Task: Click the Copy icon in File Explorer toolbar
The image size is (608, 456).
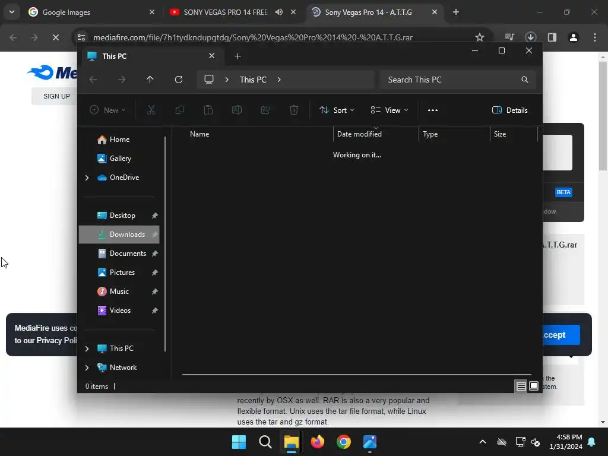Action: pyautogui.click(x=179, y=110)
